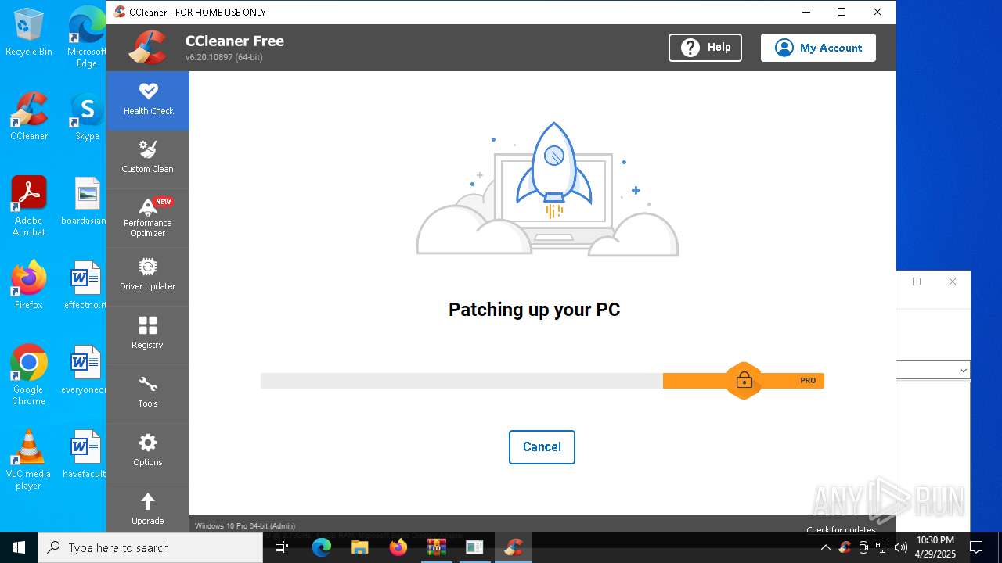Open the notification center
Viewport: 1002px width, 563px height.
click(x=976, y=547)
